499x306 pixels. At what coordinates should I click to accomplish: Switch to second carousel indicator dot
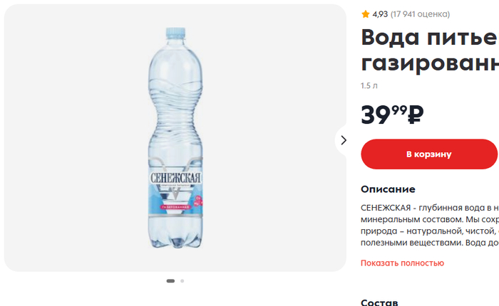[x=182, y=281]
